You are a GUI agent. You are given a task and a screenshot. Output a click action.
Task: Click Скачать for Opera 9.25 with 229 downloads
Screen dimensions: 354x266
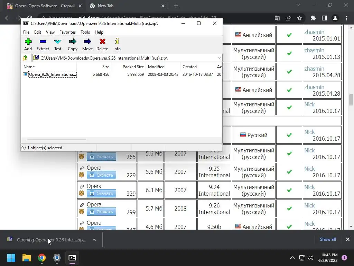click(101, 175)
